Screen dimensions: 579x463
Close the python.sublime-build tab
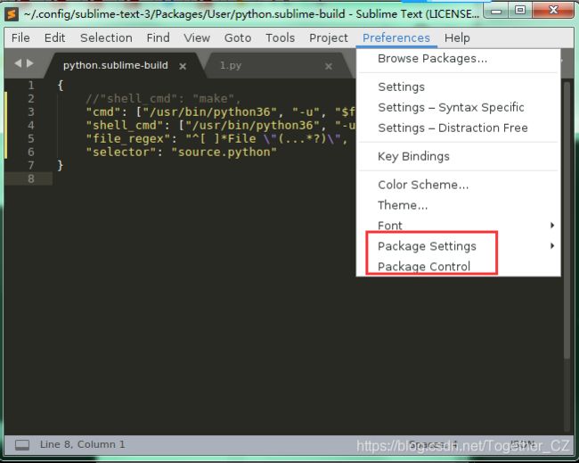coord(183,66)
